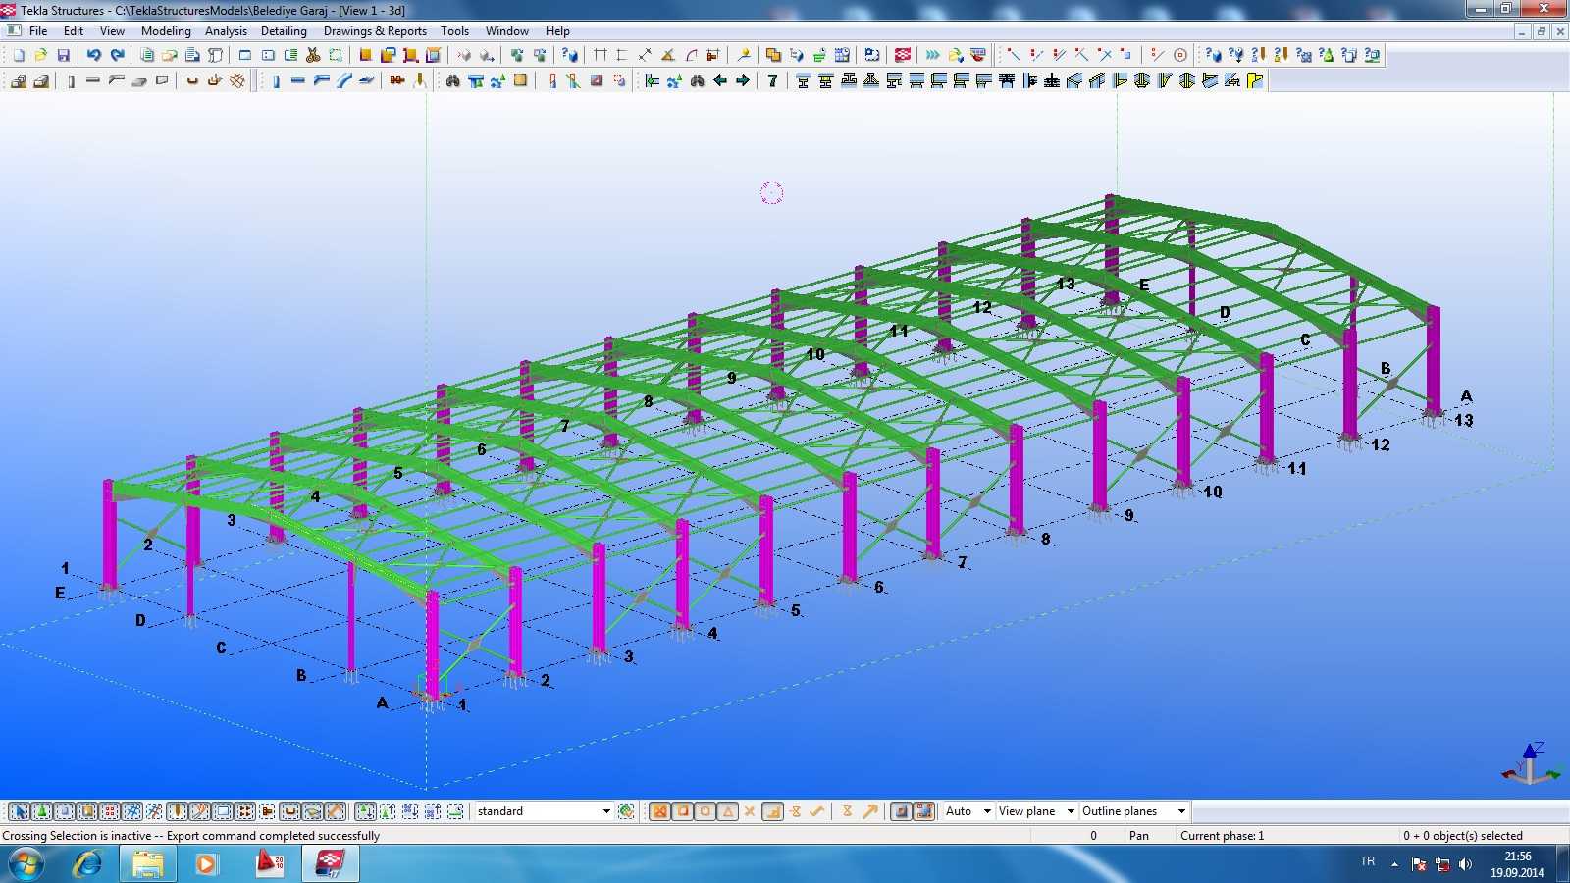Click the volume speaker tray icon
The width and height of the screenshot is (1570, 883).
point(1466,864)
